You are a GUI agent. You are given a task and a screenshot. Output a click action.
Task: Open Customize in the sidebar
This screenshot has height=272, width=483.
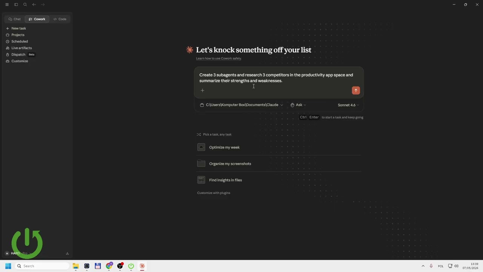tap(37, 61)
